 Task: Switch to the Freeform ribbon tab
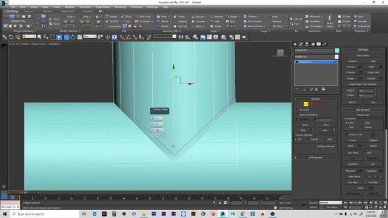[28, 12]
